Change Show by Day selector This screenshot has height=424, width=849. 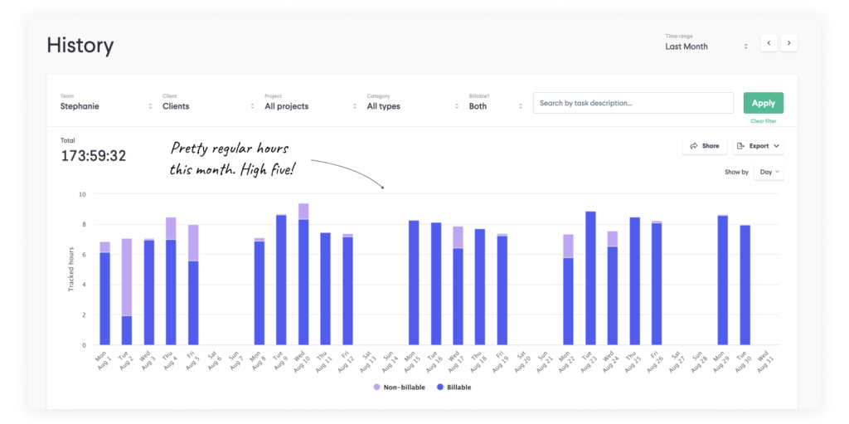pyautogui.click(x=769, y=172)
